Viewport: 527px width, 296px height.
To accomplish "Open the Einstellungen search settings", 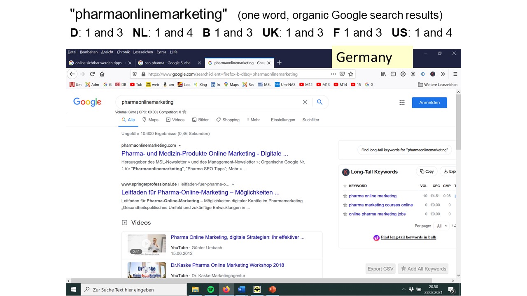I will tap(283, 120).
